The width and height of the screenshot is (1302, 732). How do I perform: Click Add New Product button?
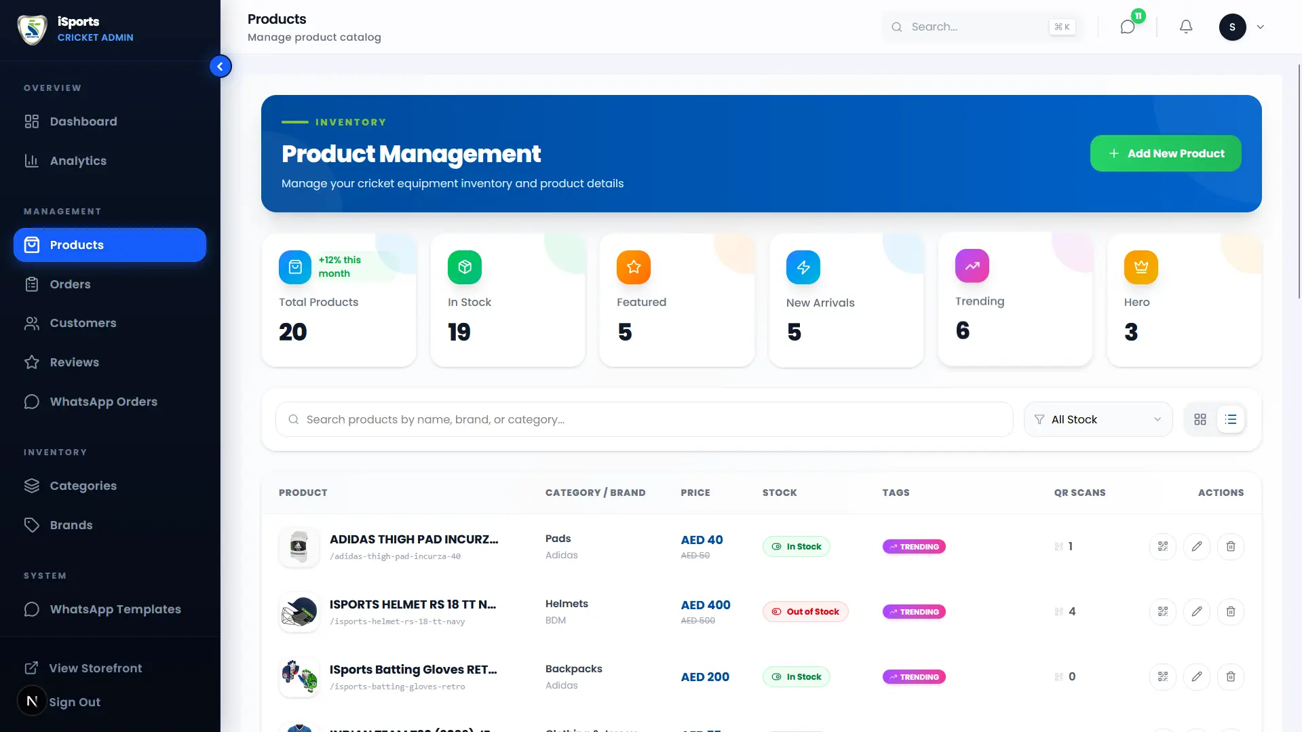tap(1166, 153)
